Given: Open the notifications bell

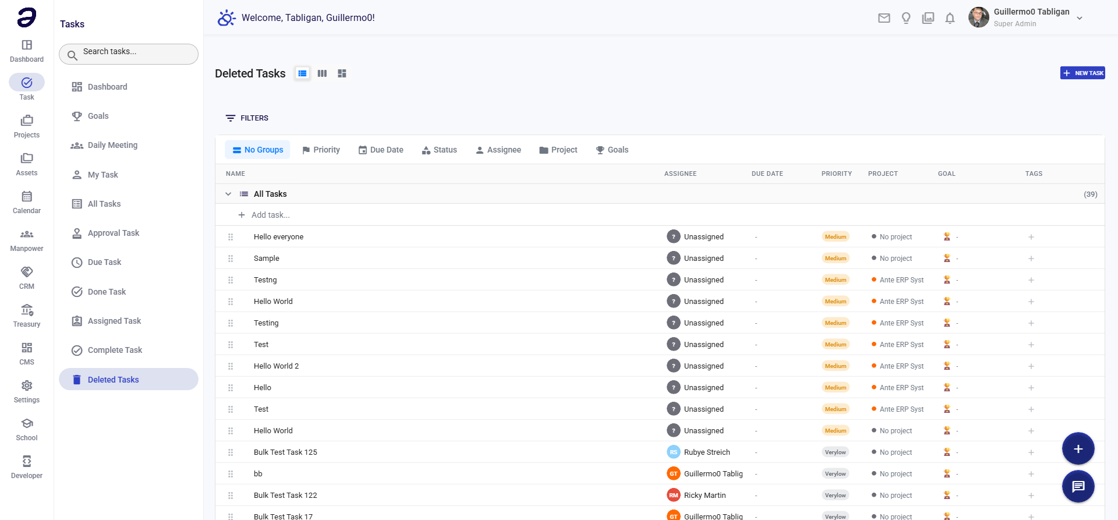Looking at the screenshot, I should click(x=950, y=18).
